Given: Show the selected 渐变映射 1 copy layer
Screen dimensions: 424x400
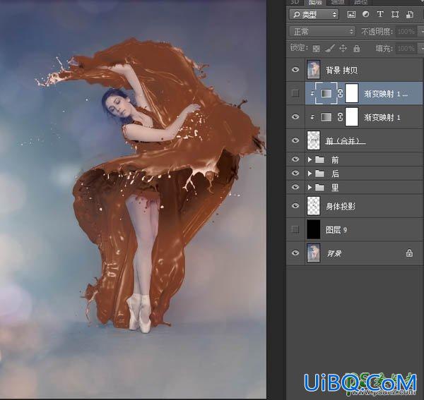Looking at the screenshot, I should click(295, 93).
